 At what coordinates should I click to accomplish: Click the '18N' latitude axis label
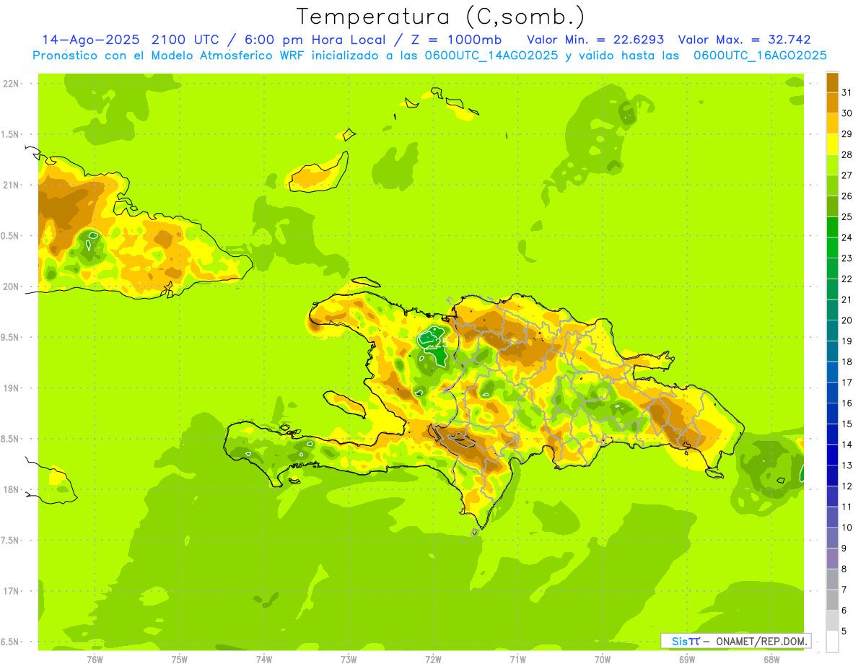point(10,489)
